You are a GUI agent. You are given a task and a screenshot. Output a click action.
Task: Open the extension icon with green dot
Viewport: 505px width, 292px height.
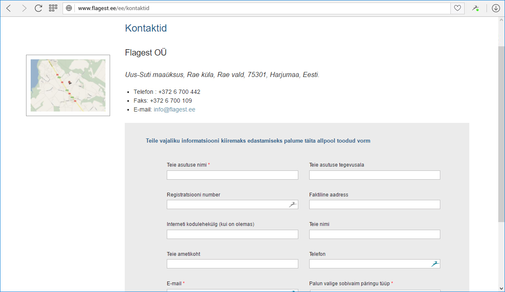point(475,8)
